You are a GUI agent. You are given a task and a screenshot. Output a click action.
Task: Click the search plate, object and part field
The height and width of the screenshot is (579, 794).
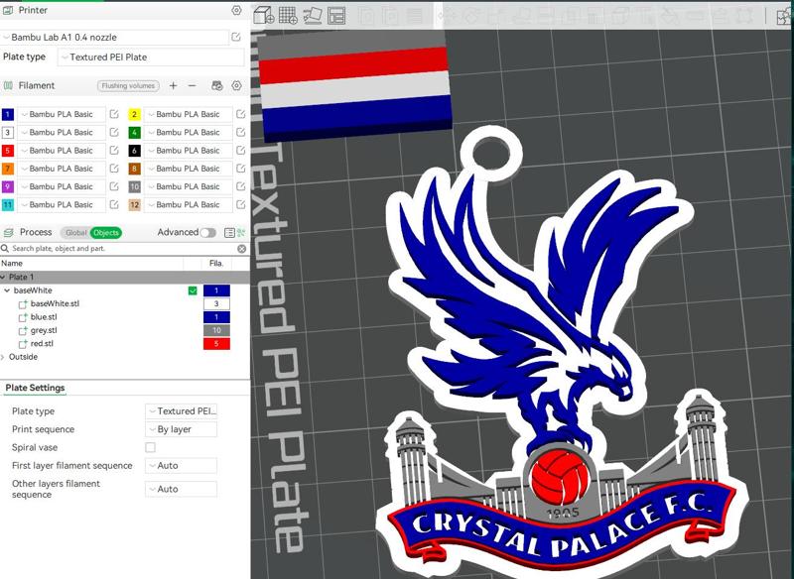click(x=109, y=248)
